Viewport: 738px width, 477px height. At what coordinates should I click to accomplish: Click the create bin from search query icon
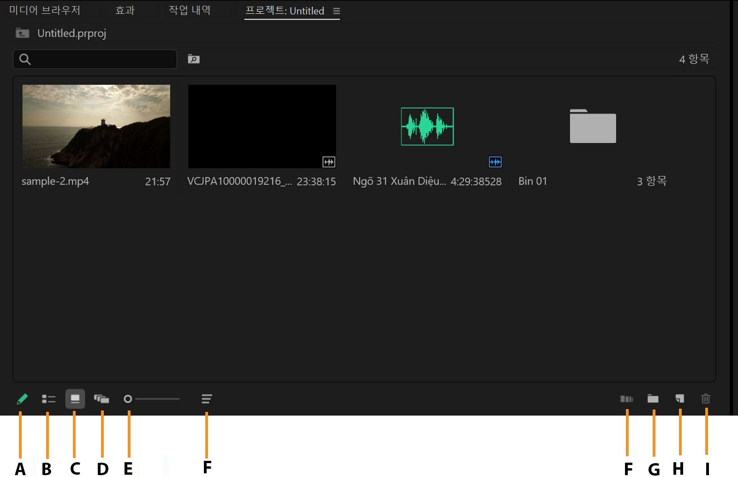(194, 59)
